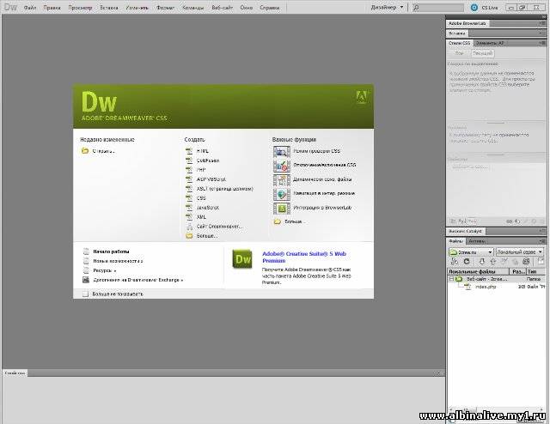Click the CSS Inspect mode video icon
550x424 pixels.
click(x=281, y=152)
